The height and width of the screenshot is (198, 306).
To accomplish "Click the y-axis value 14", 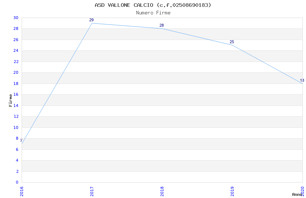I will point(16,105).
